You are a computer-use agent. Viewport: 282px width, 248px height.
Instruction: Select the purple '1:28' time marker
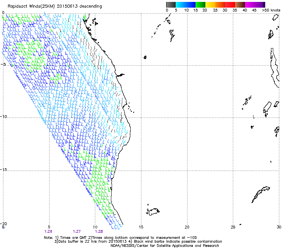(x=99, y=232)
